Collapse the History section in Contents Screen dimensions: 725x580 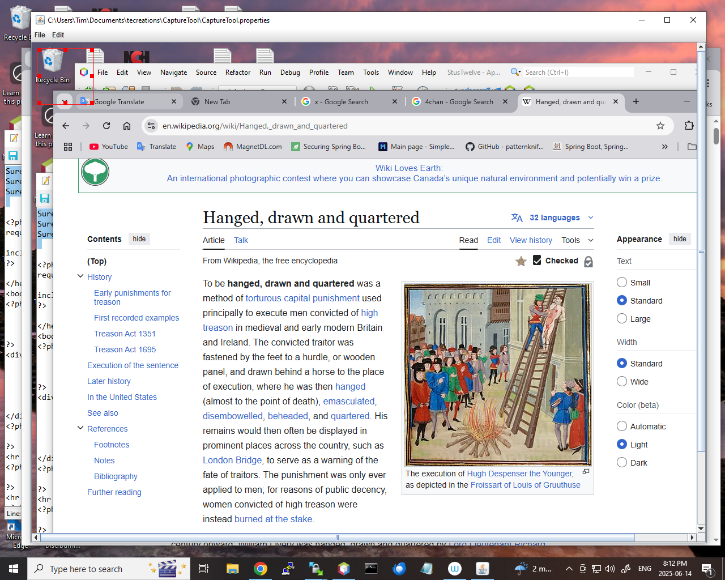tap(80, 276)
